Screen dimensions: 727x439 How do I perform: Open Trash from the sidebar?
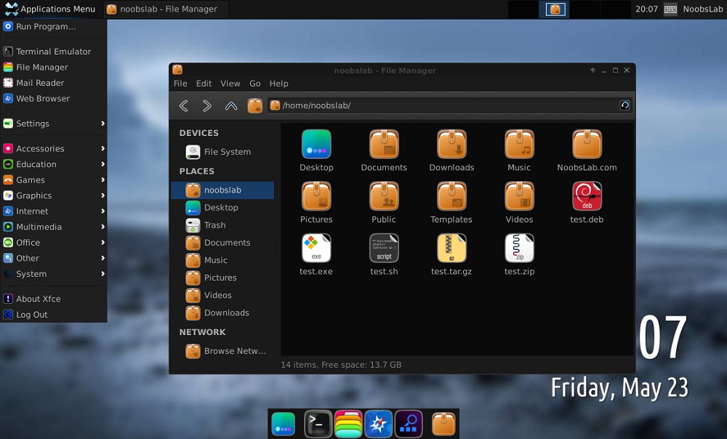coord(222,225)
